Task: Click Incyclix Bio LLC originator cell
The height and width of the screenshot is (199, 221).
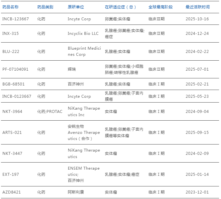Action: [x=83, y=34]
